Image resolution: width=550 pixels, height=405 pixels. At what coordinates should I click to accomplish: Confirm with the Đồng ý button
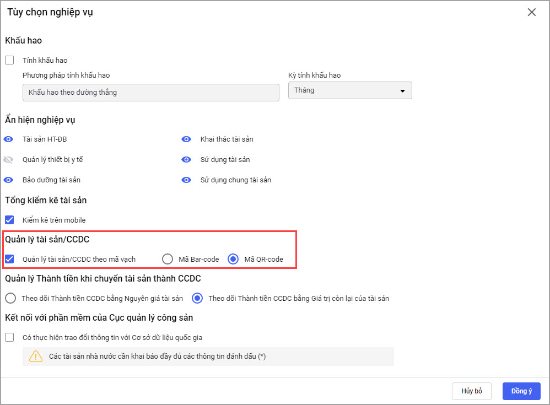(521, 391)
